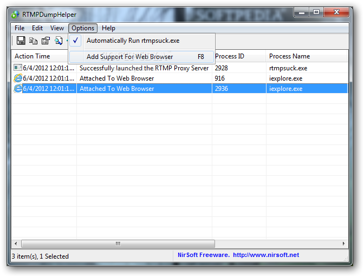Click the Copy Selected Items toolbar icon
Screen dimensions: 364x277
[x=33, y=41]
